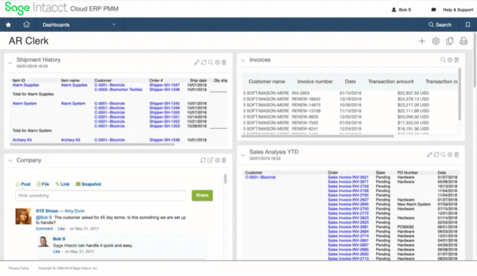The width and height of the screenshot is (477, 276).
Task: Click the Share button
Action: pos(202,195)
